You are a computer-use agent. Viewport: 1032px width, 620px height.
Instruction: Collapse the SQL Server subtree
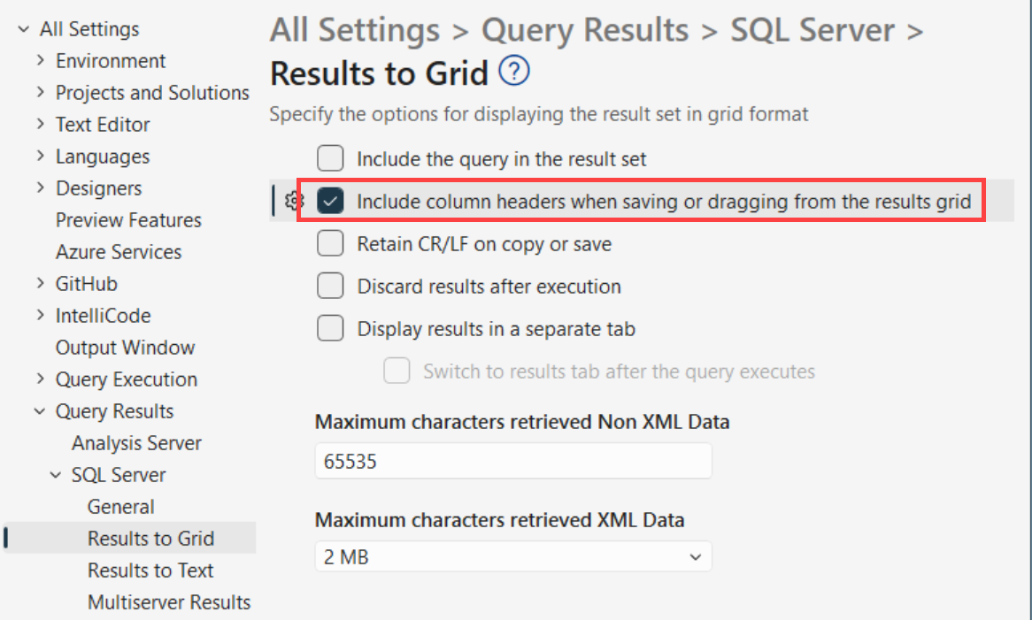click(x=57, y=474)
